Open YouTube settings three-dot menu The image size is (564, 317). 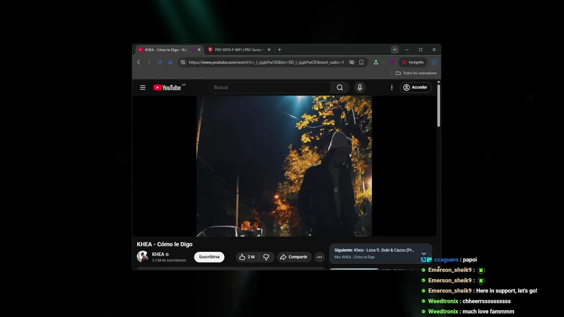[x=392, y=88]
